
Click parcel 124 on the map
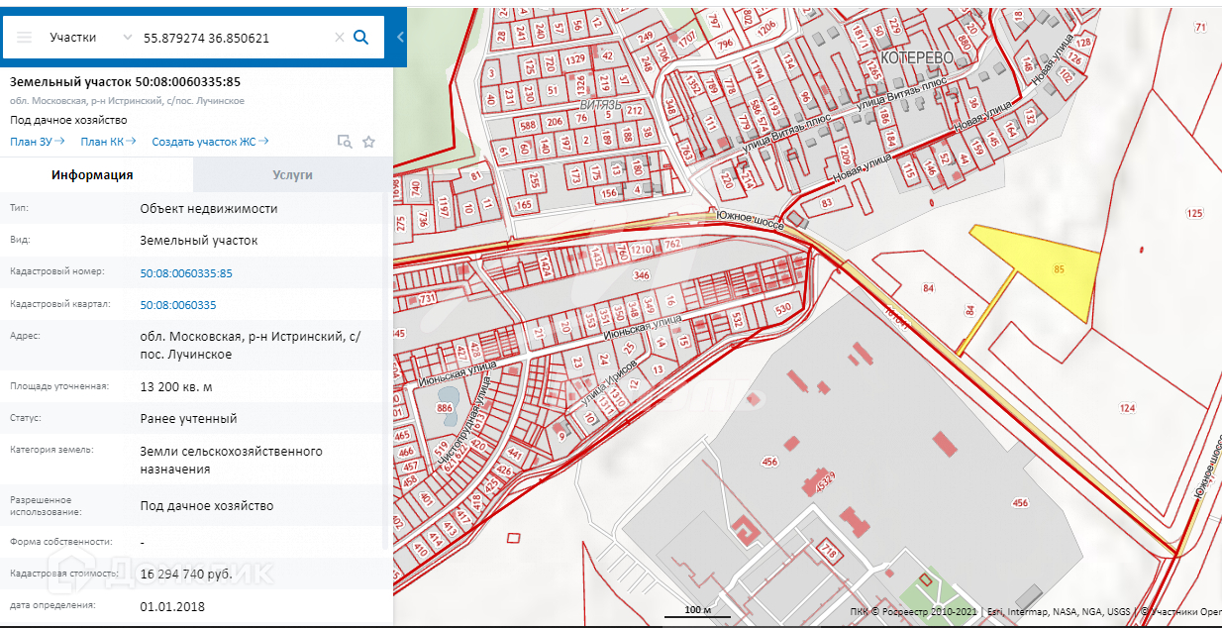(x=1127, y=408)
